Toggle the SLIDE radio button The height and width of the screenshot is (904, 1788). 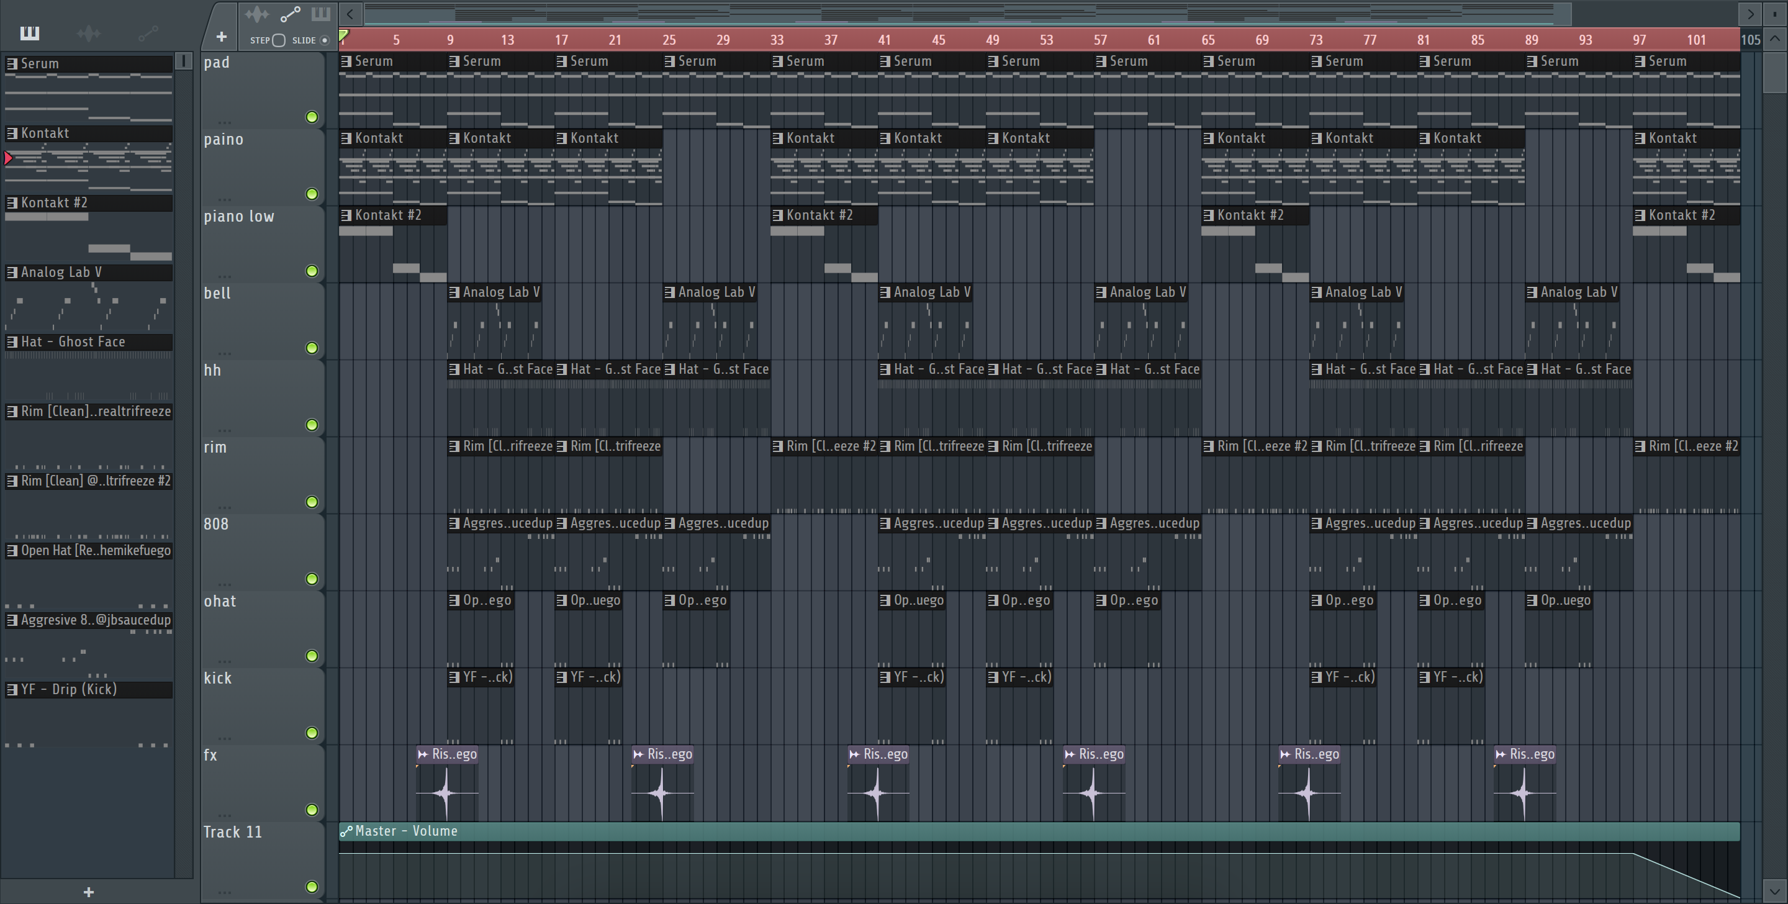click(x=324, y=40)
